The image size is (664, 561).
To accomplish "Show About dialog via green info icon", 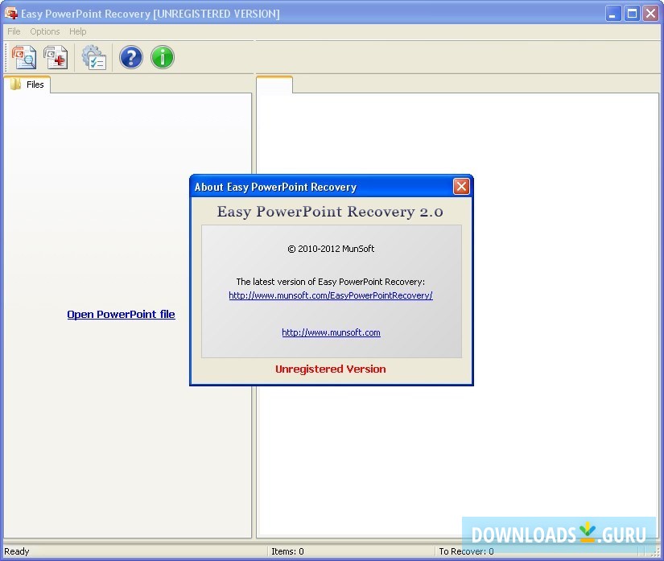I will click(162, 57).
